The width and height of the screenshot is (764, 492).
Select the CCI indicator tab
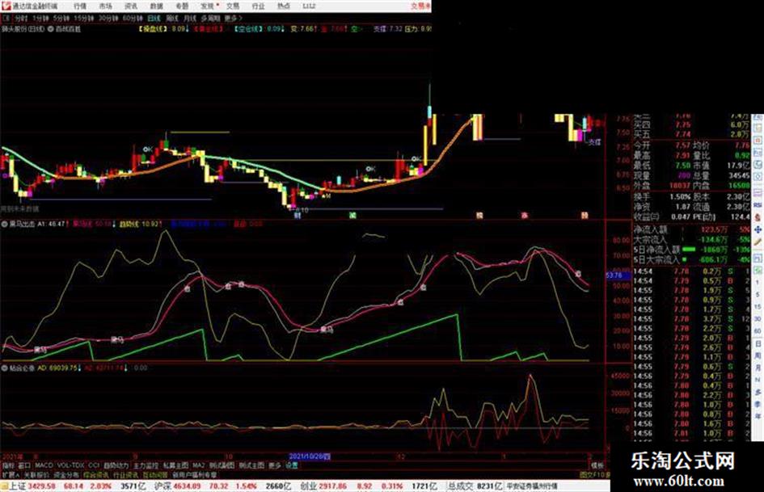coord(94,465)
